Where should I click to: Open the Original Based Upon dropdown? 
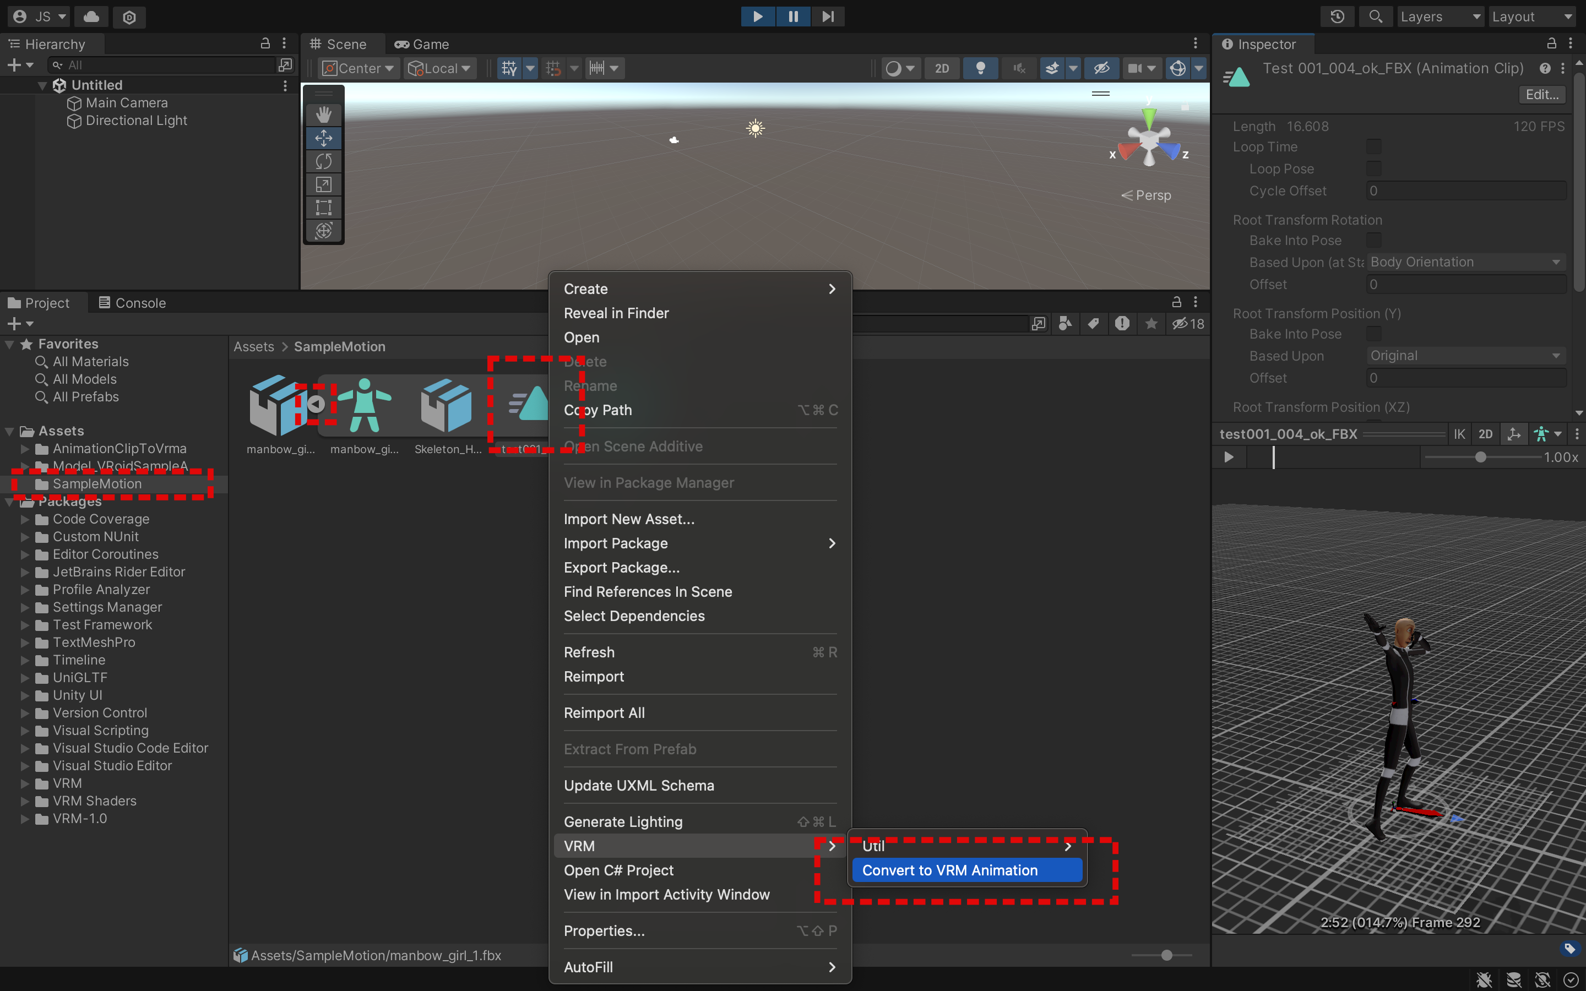coord(1466,356)
